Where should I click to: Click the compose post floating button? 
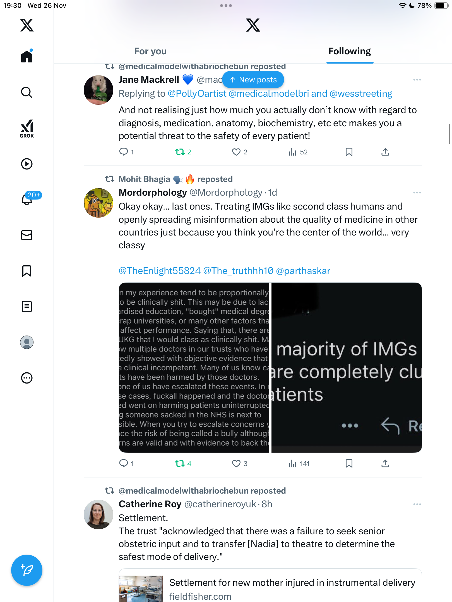27,570
